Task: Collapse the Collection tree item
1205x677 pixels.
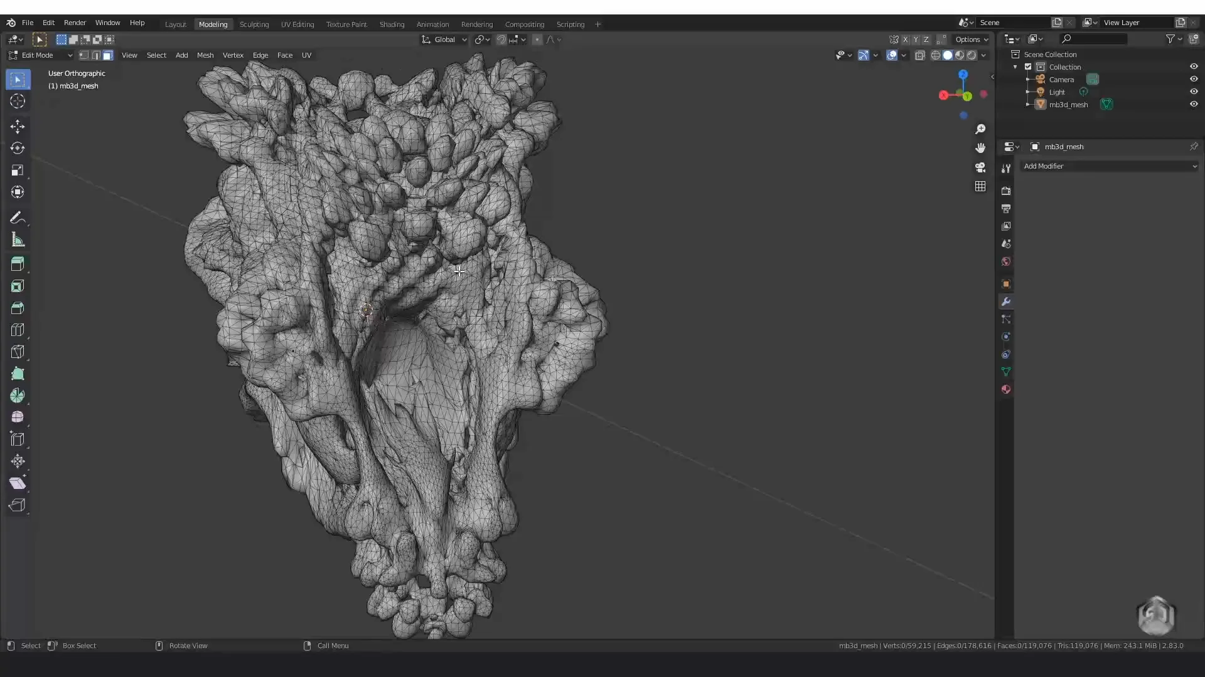Action: [x=1015, y=66]
